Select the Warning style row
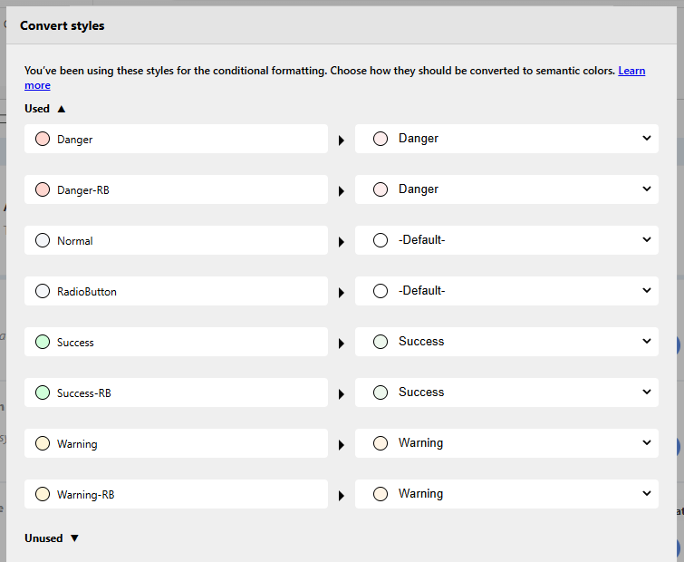 point(176,444)
